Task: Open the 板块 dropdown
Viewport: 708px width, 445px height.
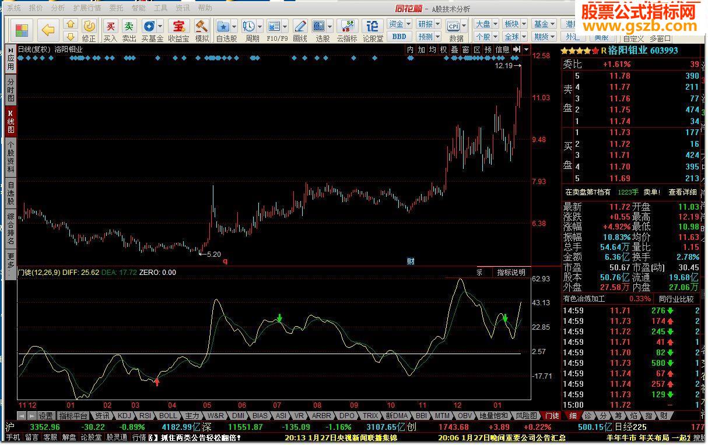Action: pyautogui.click(x=515, y=24)
